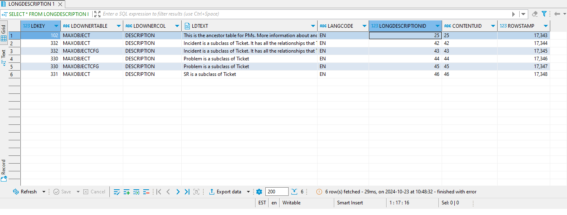Click the Duplicate current row icon
Image resolution: width=567 pixels, height=215 pixels.
(136, 192)
